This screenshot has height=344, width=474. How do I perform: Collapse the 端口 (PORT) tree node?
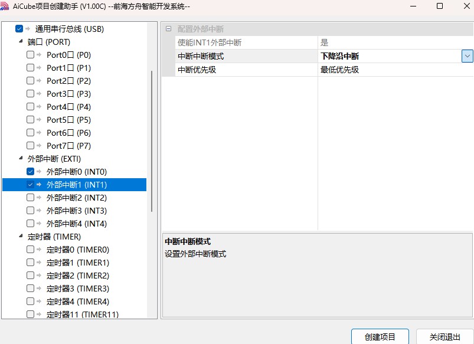[21, 41]
